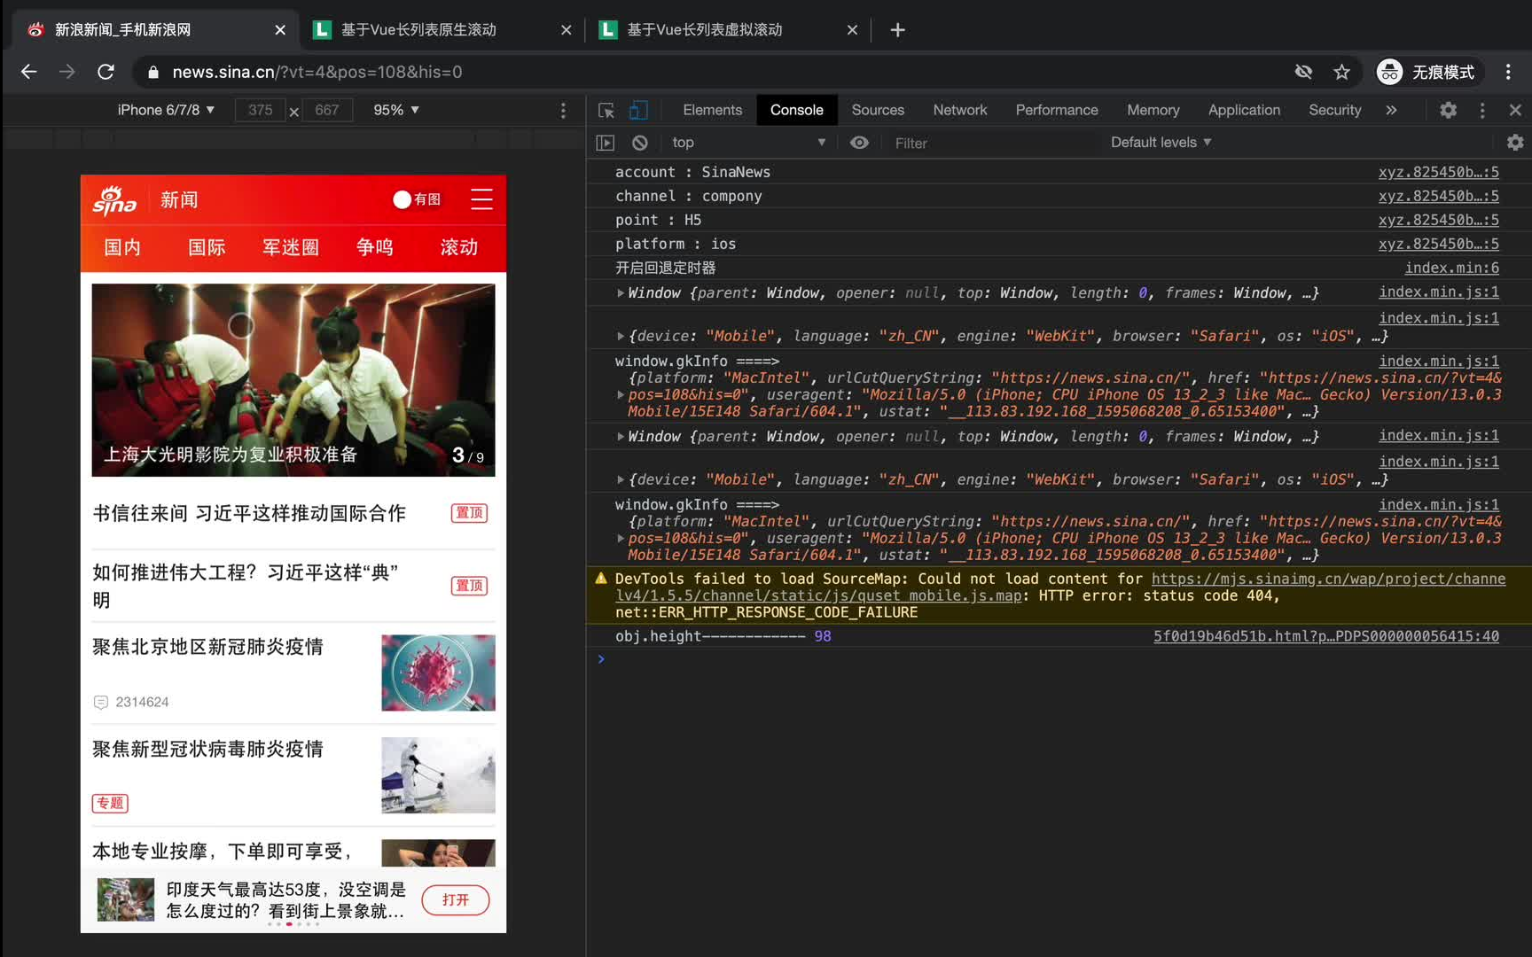The width and height of the screenshot is (1532, 957).
Task: Show more DevTools tabs with double chevron
Action: 1391,110
